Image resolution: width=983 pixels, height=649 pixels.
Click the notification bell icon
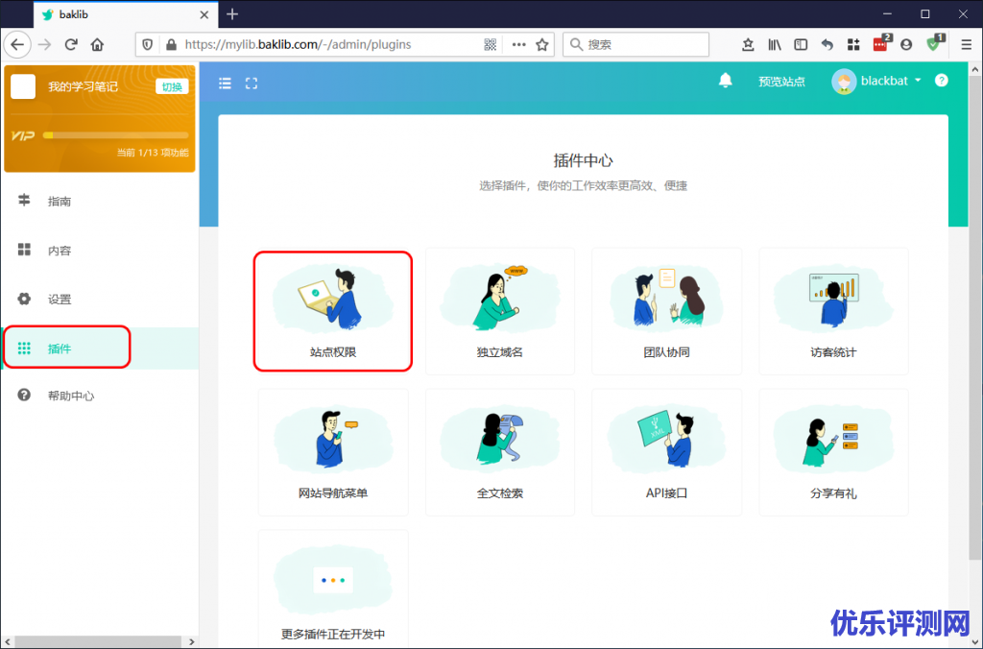click(726, 81)
